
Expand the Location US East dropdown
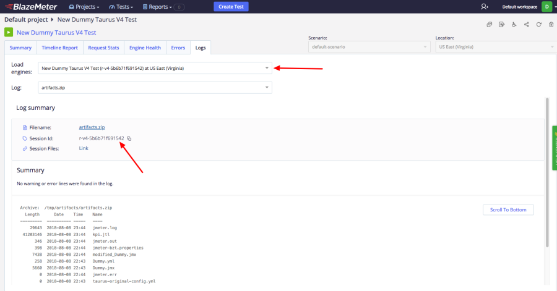click(x=496, y=47)
